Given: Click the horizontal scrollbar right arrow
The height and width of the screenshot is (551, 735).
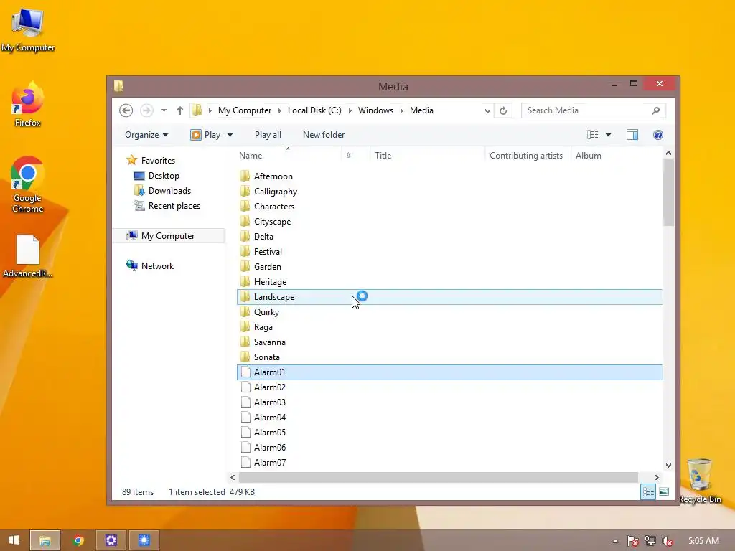Looking at the screenshot, I should point(656,477).
